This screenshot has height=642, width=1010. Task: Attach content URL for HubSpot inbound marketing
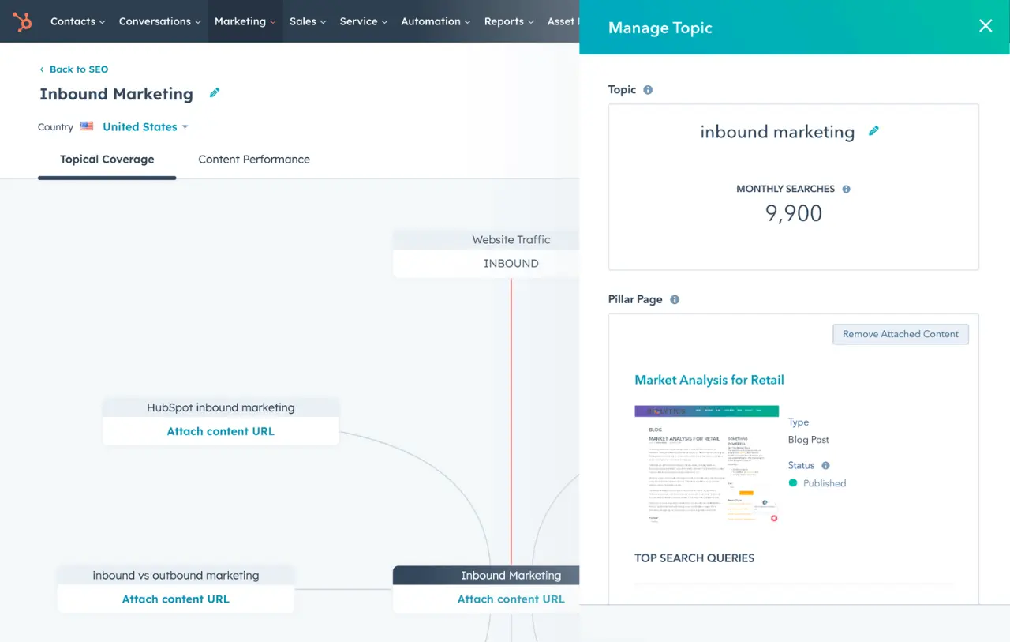click(220, 431)
